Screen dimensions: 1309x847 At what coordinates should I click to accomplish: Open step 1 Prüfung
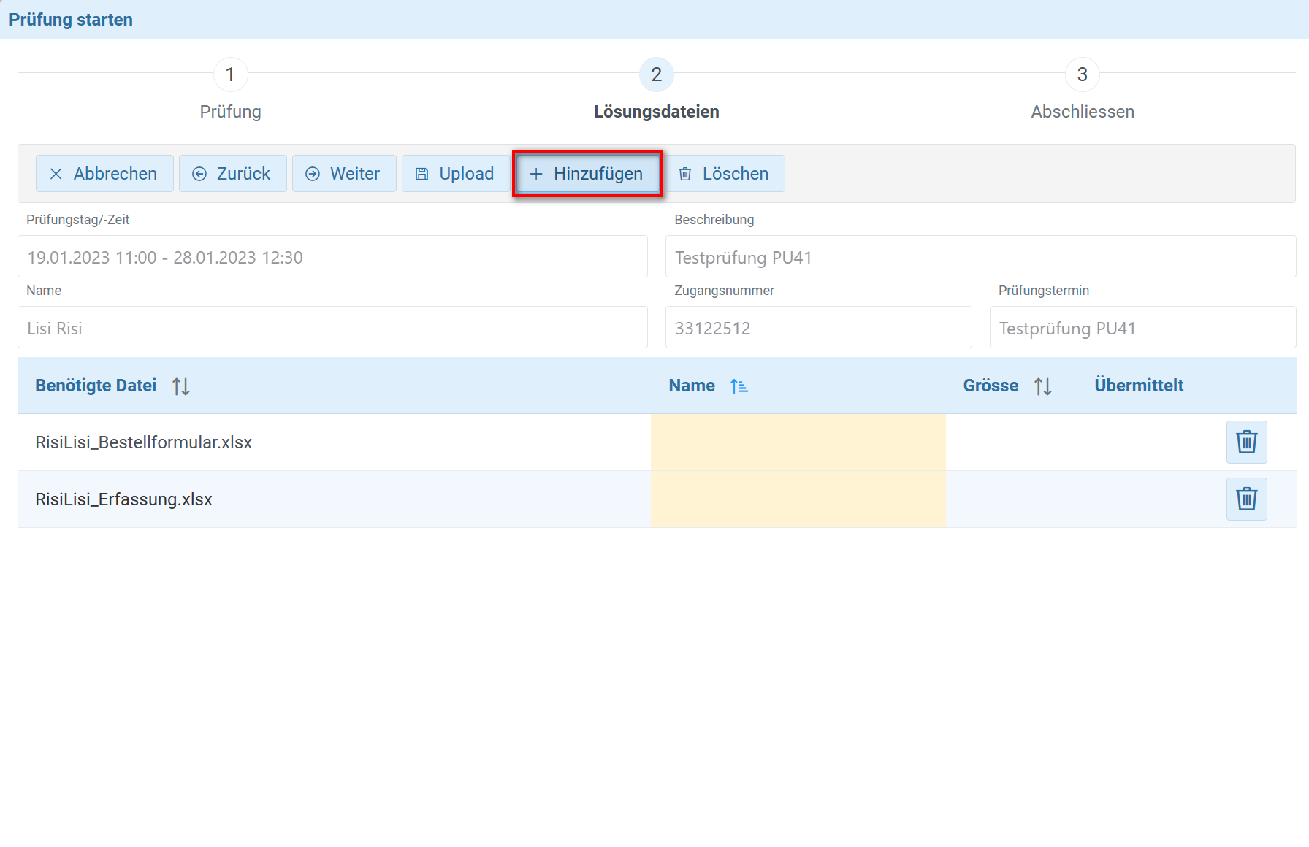230,74
